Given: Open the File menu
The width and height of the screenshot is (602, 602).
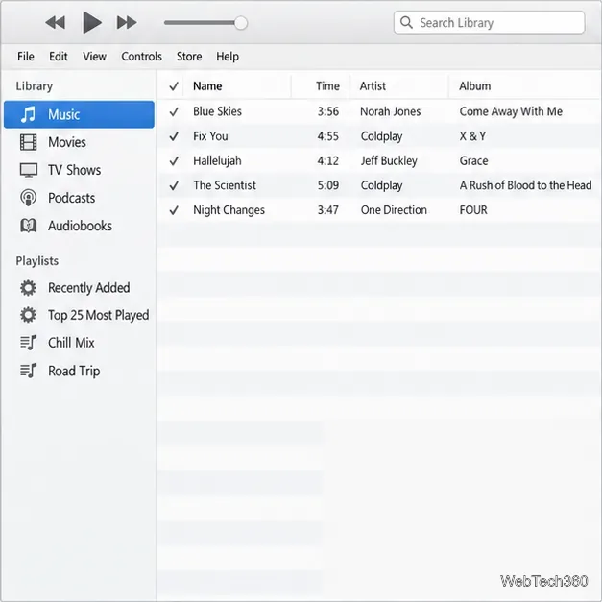Looking at the screenshot, I should click(x=26, y=57).
